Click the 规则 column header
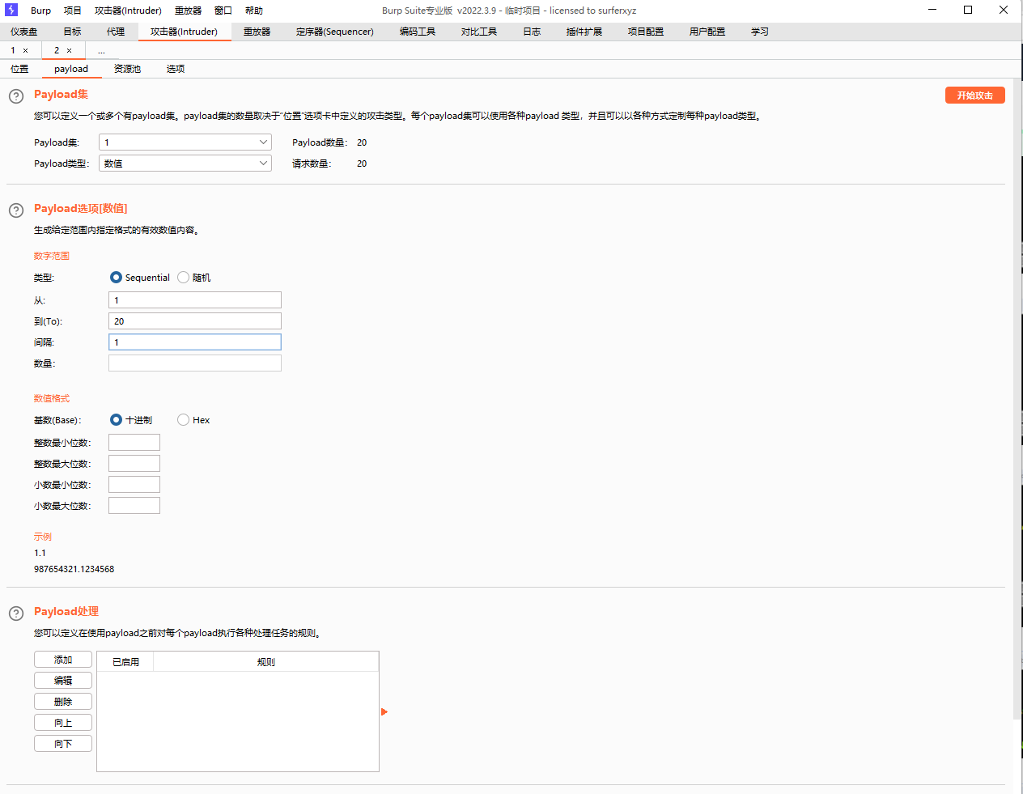The image size is (1023, 794). coord(266,662)
